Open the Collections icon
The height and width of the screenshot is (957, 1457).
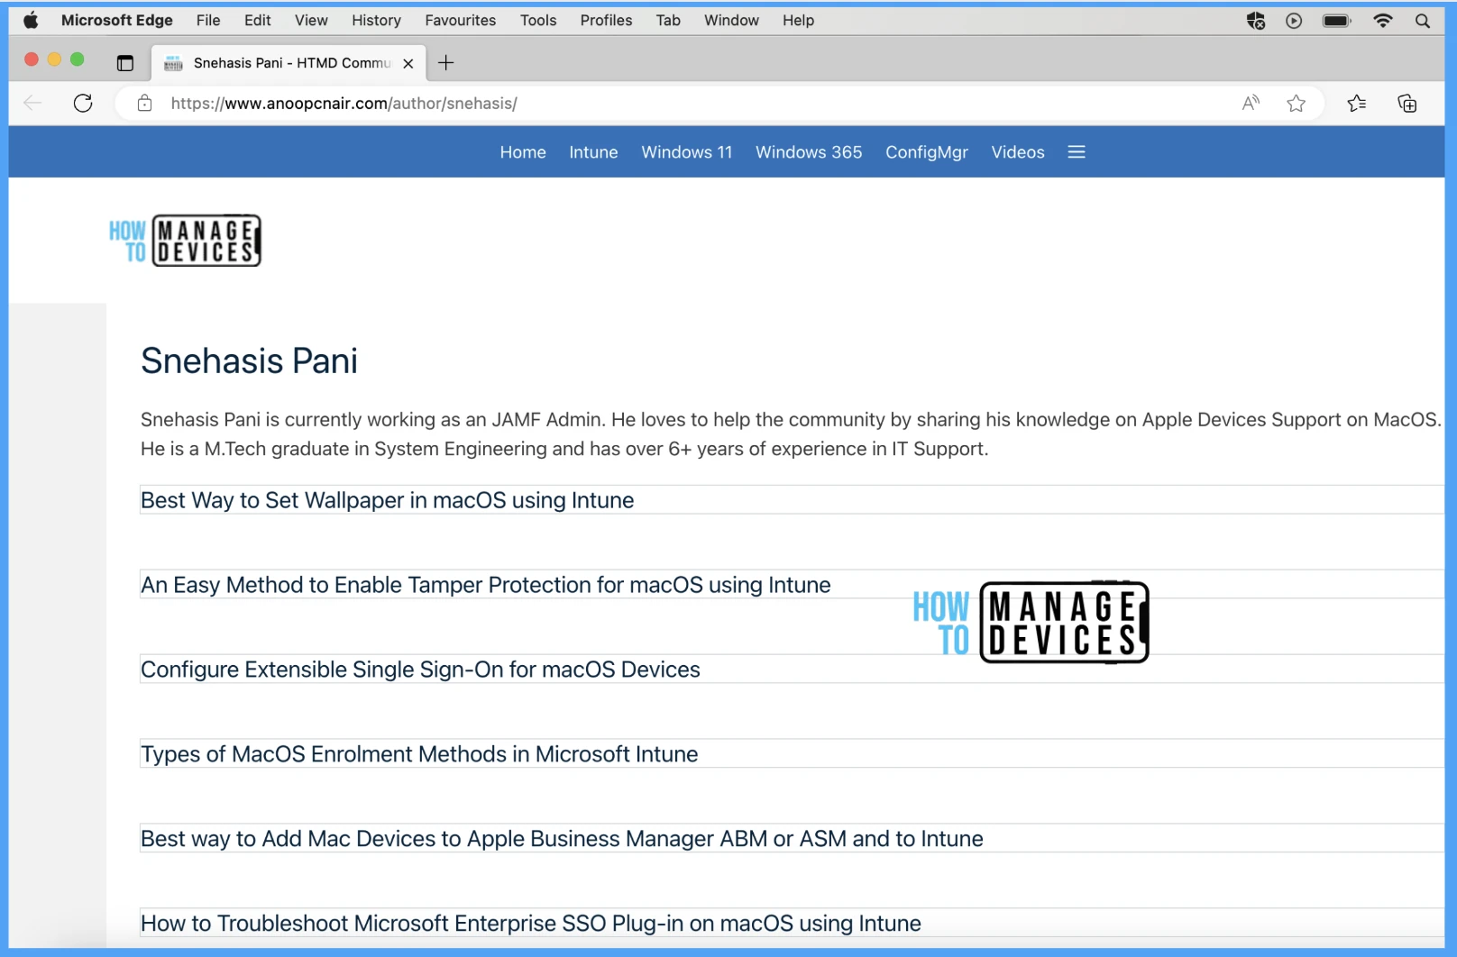[1407, 103]
